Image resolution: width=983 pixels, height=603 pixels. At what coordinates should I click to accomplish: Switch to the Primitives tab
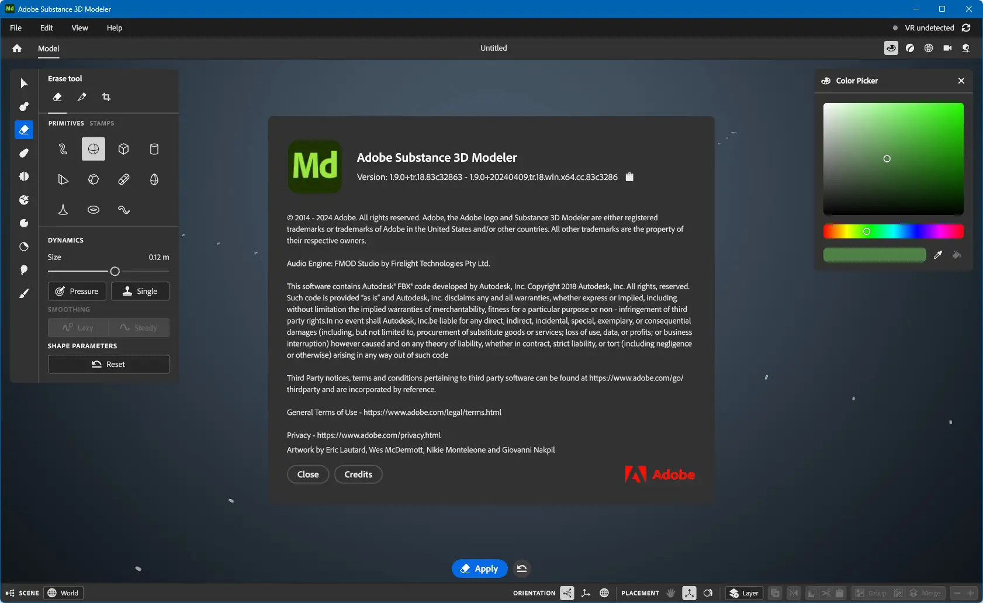[66, 123]
